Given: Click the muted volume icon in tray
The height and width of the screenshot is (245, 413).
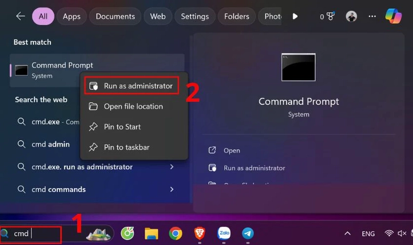Looking at the screenshot, I should coord(402,234).
